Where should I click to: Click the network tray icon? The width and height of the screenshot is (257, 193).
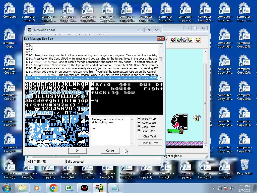(x=219, y=188)
